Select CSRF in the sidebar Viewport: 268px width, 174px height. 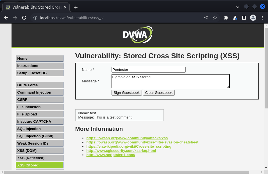40,100
